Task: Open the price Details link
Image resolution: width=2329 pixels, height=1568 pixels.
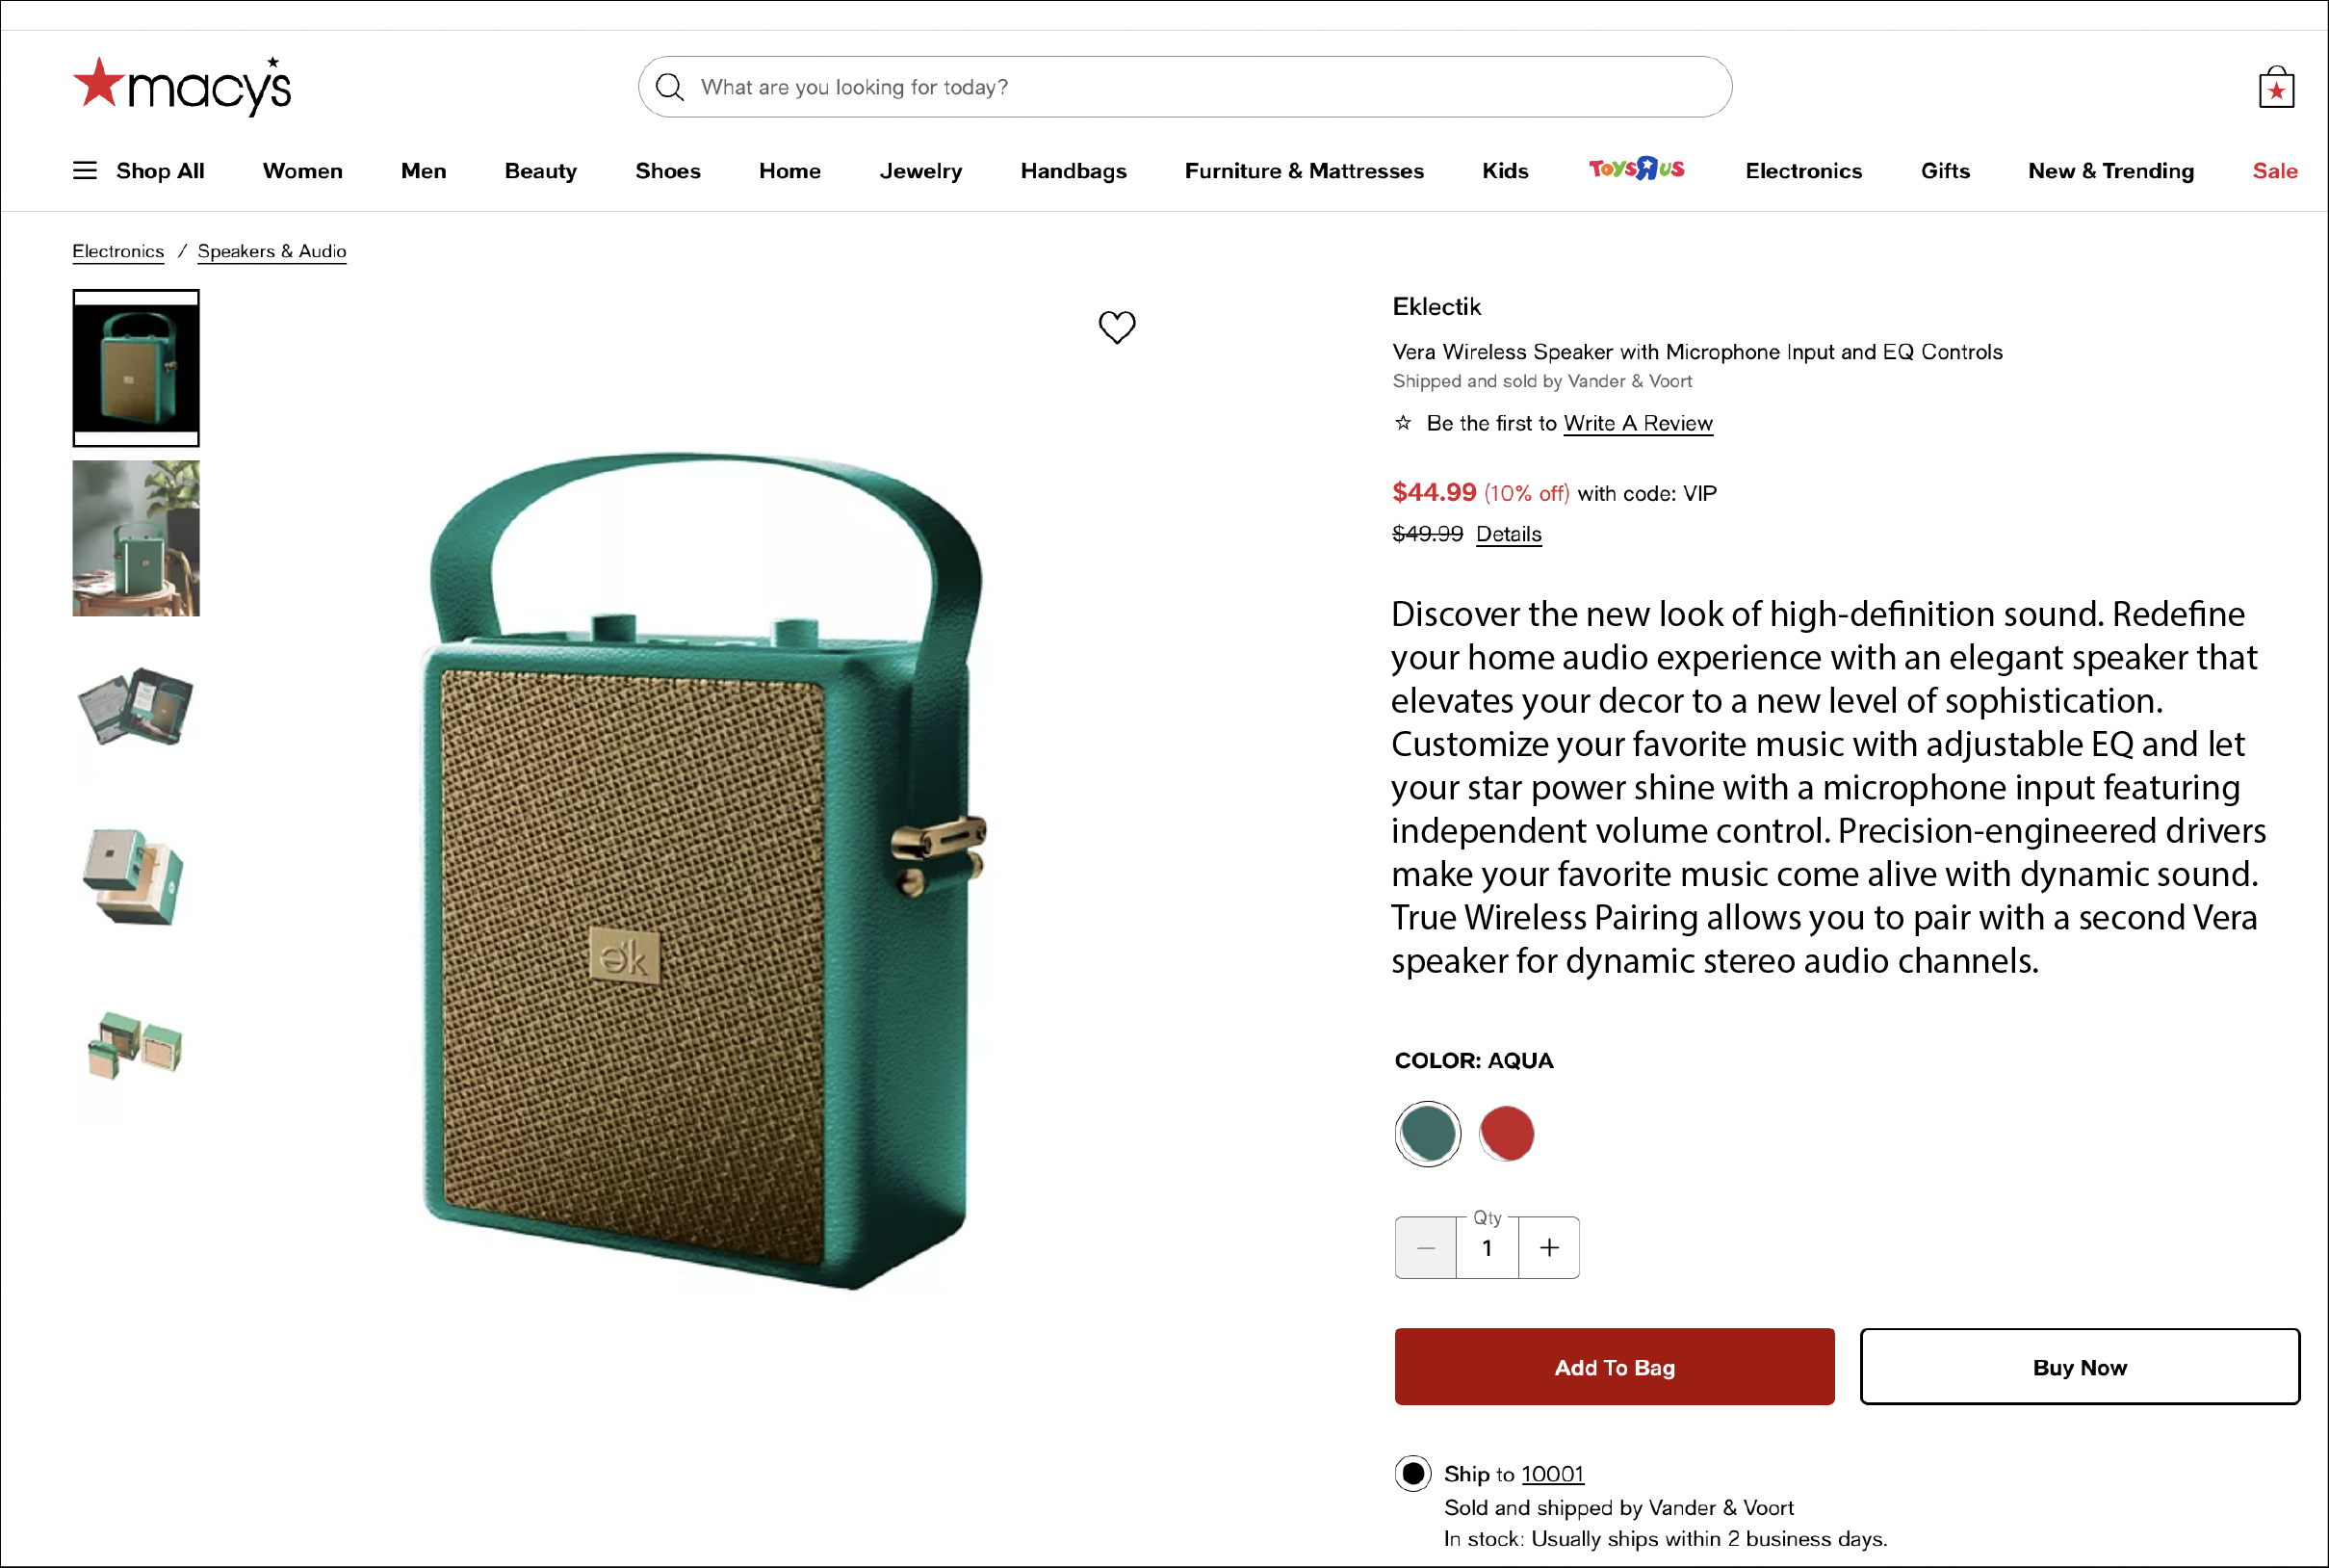Action: 1508,534
